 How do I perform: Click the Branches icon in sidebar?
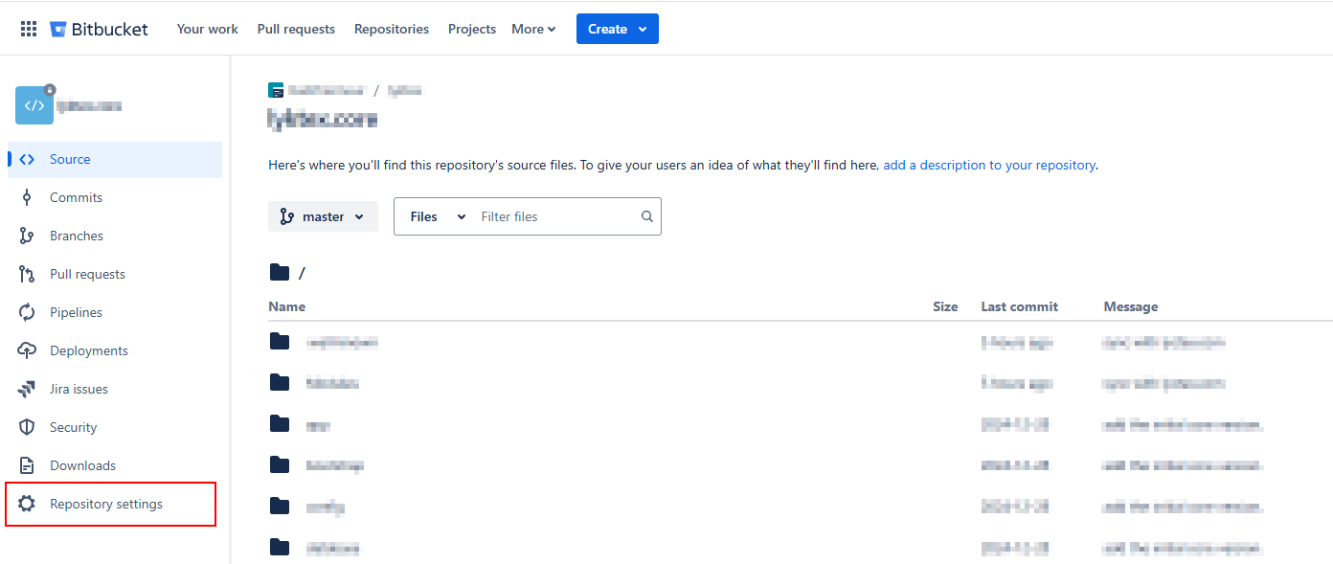27,236
